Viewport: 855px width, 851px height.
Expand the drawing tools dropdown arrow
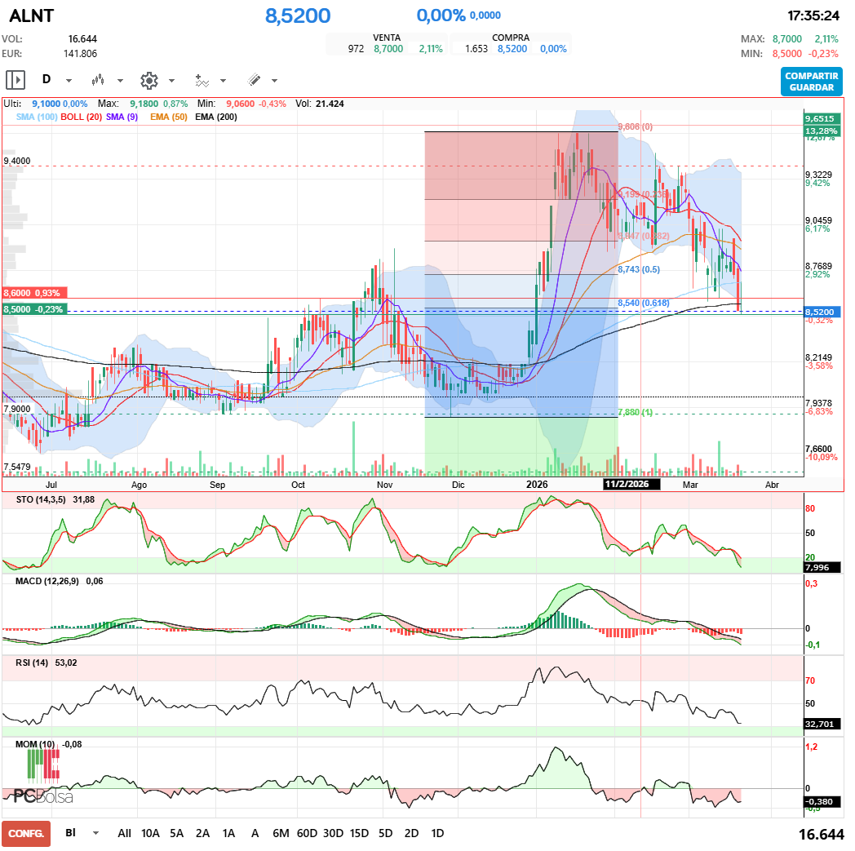[x=274, y=81]
